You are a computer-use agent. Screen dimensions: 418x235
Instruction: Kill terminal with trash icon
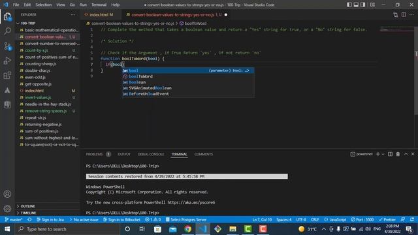point(398,154)
